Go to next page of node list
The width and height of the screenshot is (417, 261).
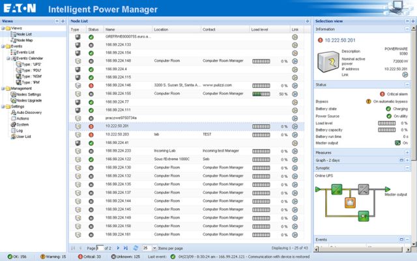click(119, 248)
